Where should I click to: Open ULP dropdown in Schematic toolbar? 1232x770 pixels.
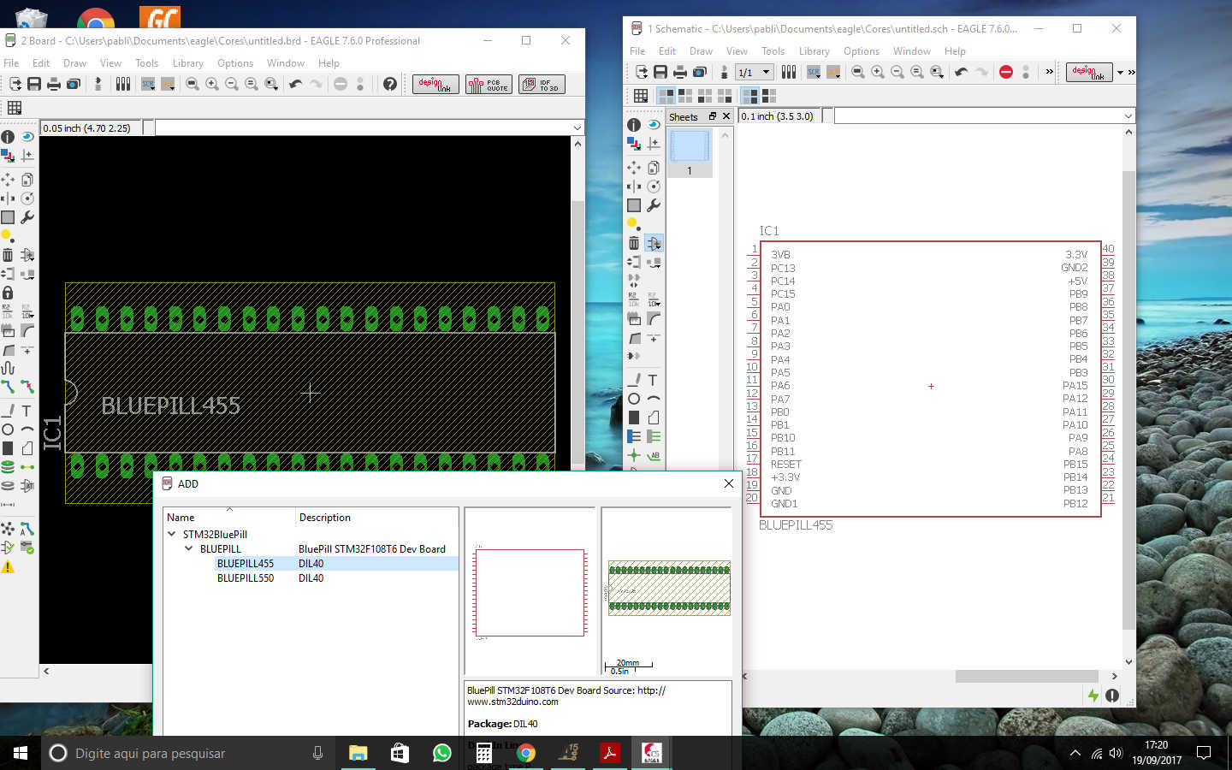tap(832, 72)
